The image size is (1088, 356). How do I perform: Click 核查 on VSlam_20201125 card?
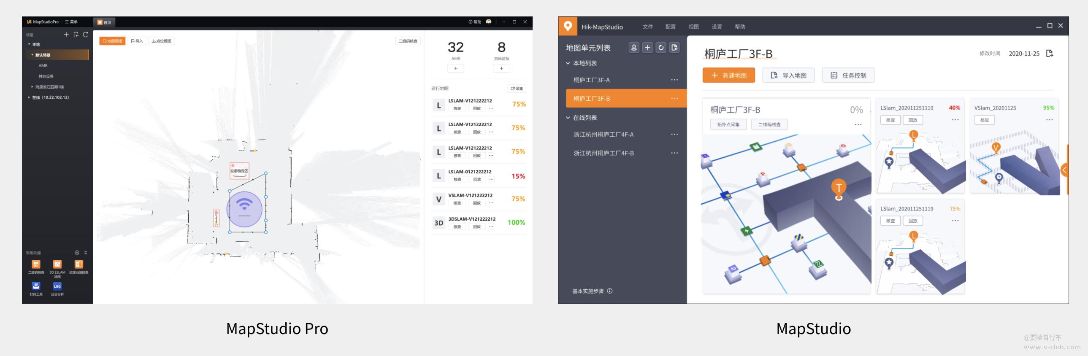[985, 120]
